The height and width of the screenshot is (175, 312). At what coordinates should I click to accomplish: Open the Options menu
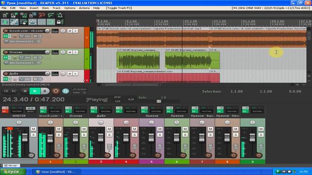tap(70, 8)
